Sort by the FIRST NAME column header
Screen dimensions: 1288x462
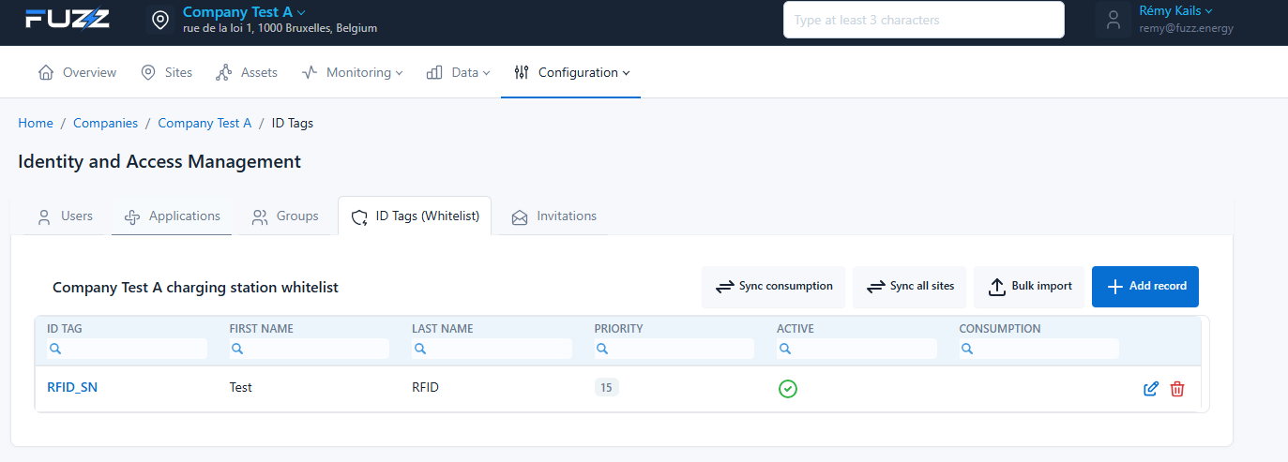coord(262,329)
